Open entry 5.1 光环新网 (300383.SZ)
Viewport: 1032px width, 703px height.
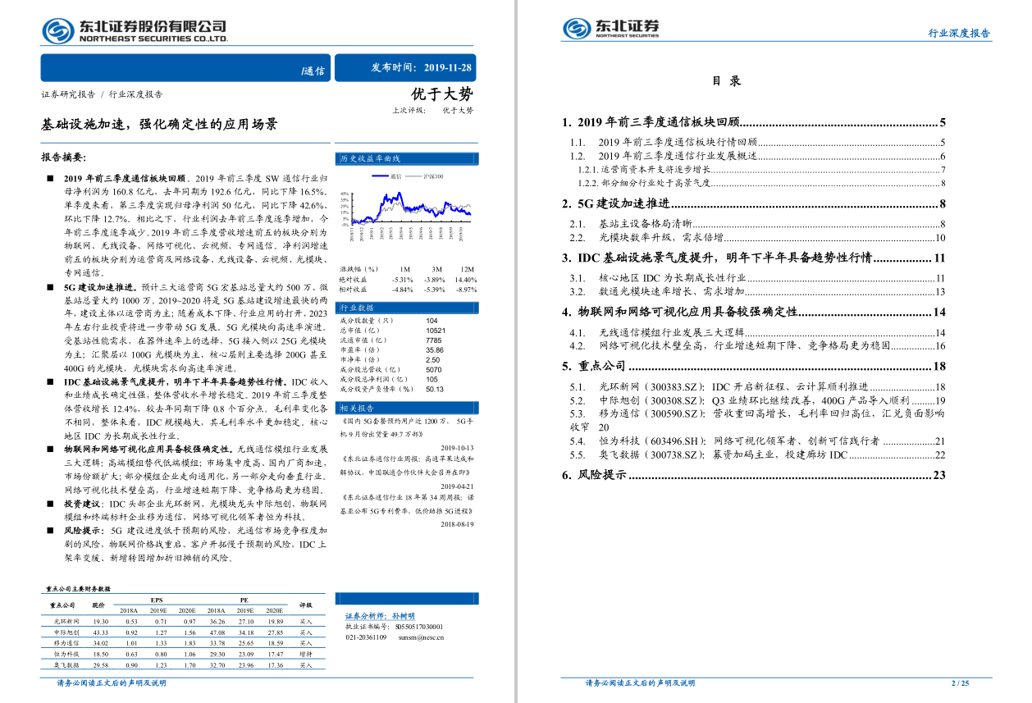point(758,386)
